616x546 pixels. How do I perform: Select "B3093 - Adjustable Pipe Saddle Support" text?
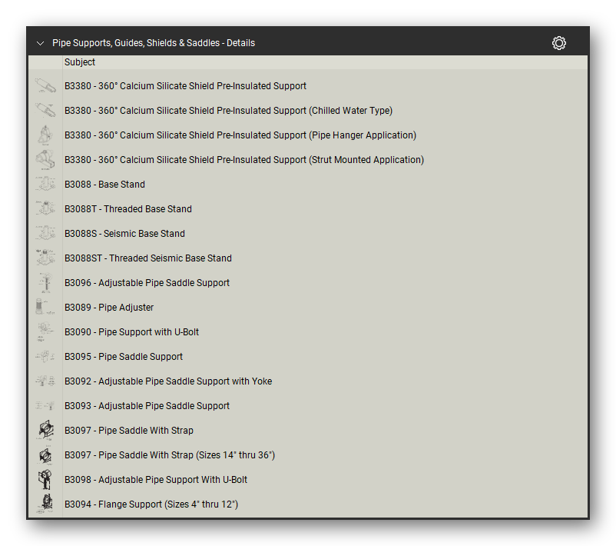point(147,405)
